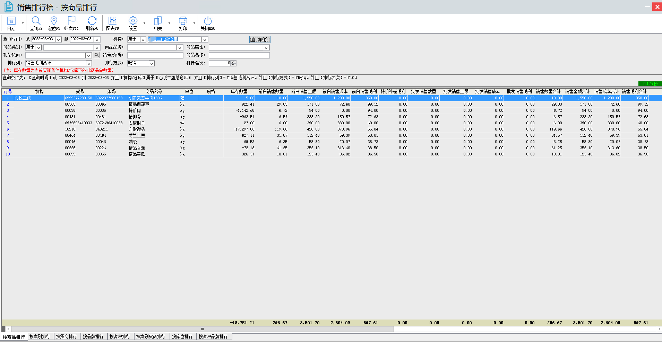Screen dimensions: 662x342
Task: Click the 商品名称 input field
Action: (239, 55)
